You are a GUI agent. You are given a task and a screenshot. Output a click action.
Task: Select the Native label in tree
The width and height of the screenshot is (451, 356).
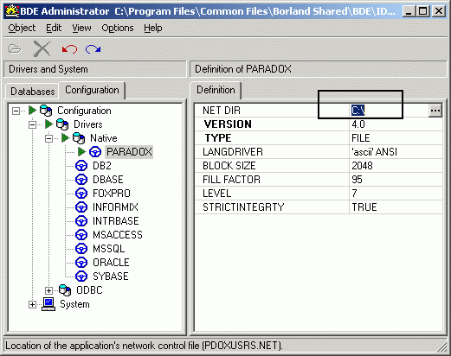pos(104,138)
